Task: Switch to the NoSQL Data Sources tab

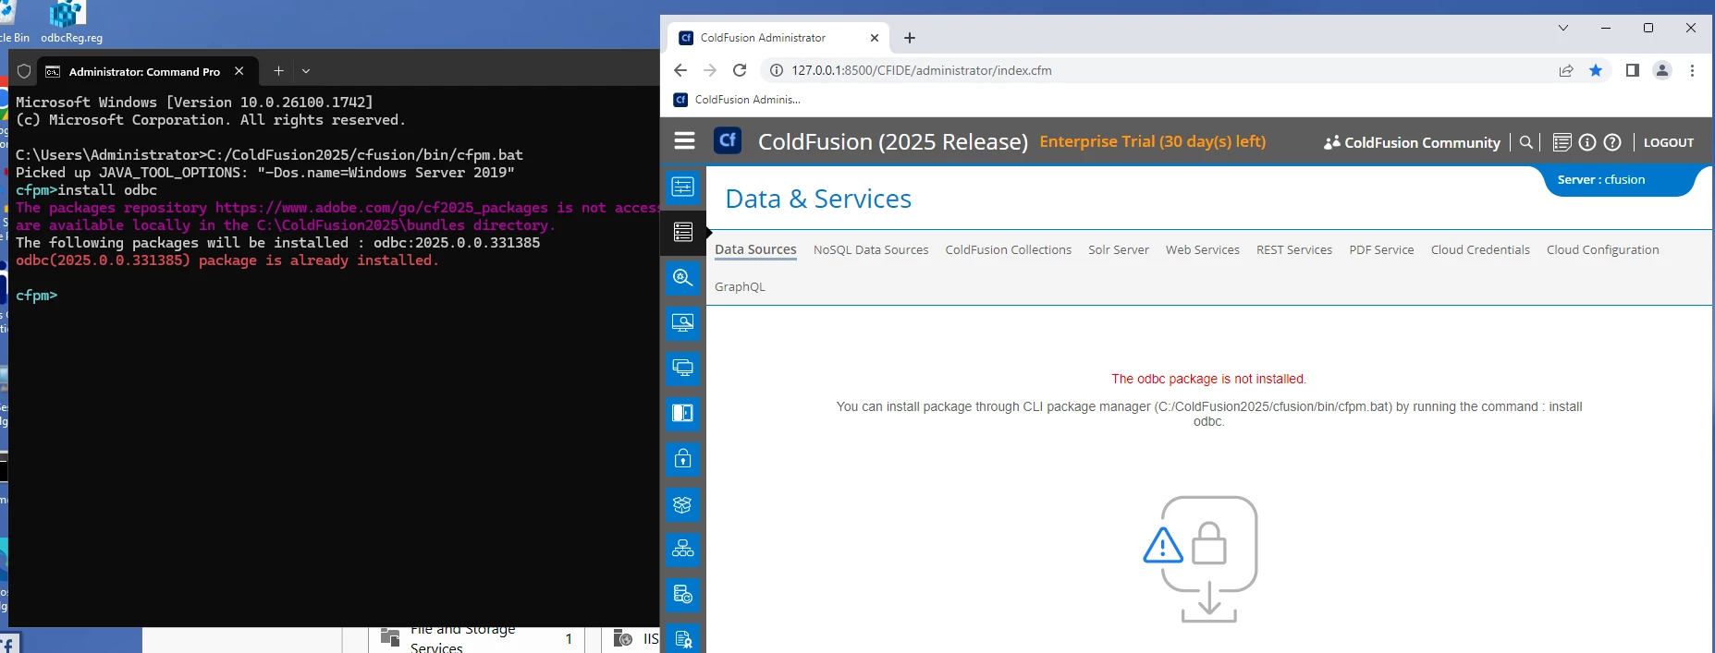Action: coord(871,249)
